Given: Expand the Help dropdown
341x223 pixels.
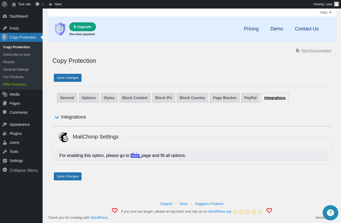Looking at the screenshot, I should 326,13.
